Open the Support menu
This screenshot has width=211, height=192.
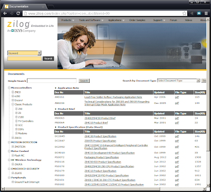click(159, 20)
